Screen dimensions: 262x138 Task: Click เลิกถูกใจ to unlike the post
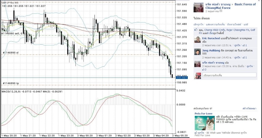(x=198, y=24)
